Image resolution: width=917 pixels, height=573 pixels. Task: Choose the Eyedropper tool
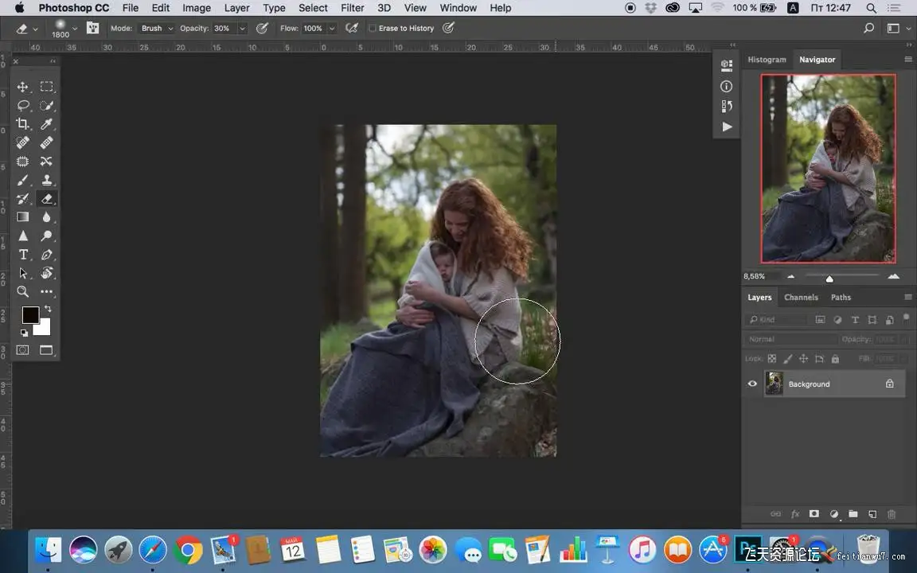point(47,124)
